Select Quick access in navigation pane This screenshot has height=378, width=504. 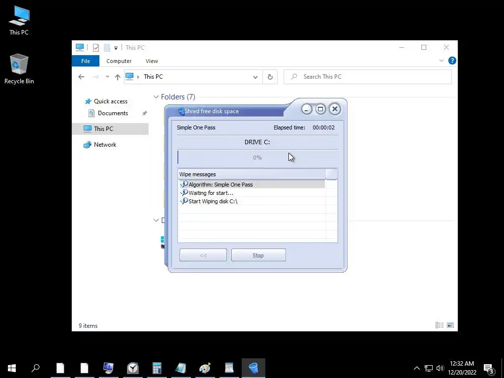click(x=111, y=101)
